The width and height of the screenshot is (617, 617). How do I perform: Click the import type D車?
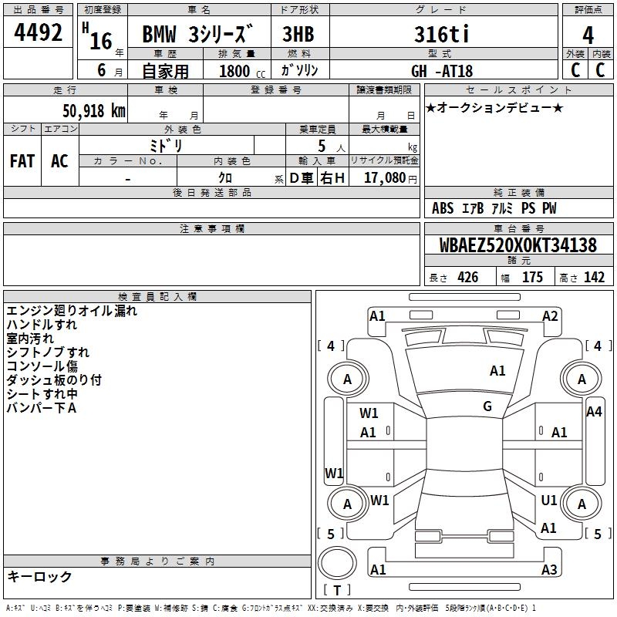pyautogui.click(x=301, y=178)
